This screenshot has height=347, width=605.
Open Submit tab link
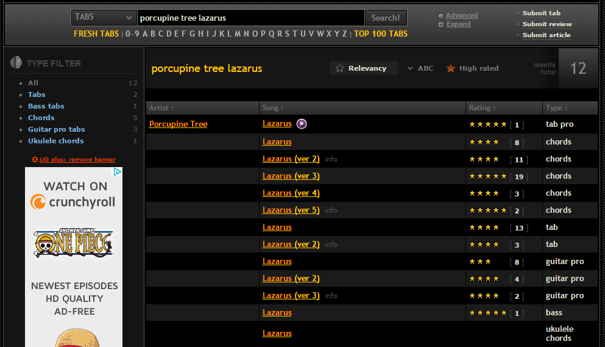(542, 13)
